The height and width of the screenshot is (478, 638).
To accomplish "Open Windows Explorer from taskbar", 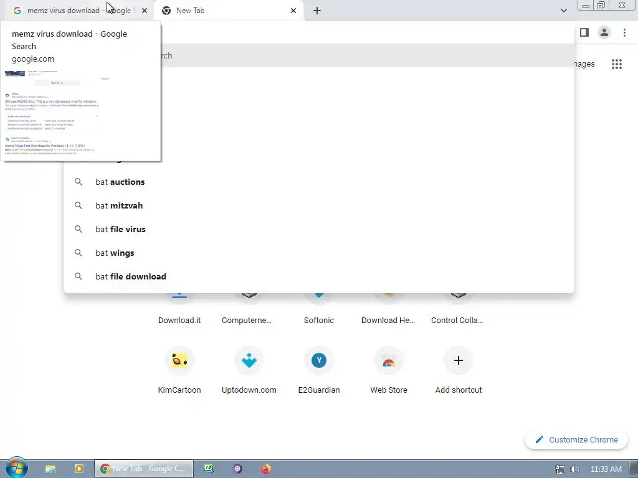I will tap(50, 469).
